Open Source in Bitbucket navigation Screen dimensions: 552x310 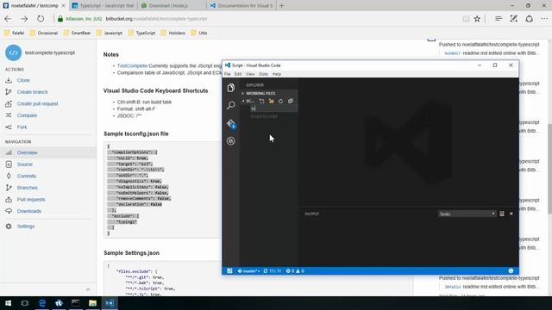25,164
